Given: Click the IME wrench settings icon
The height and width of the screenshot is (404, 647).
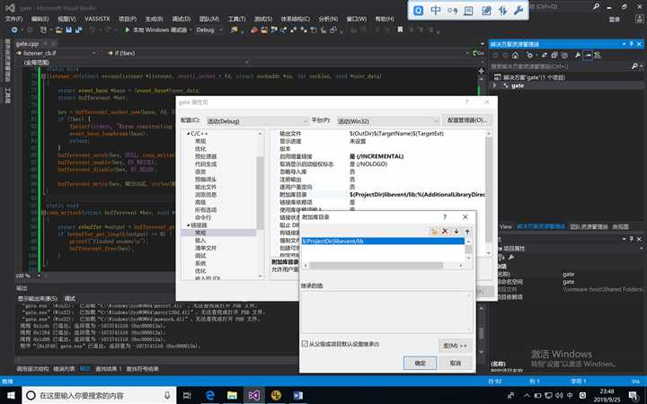Looking at the screenshot, I should pos(518,10).
